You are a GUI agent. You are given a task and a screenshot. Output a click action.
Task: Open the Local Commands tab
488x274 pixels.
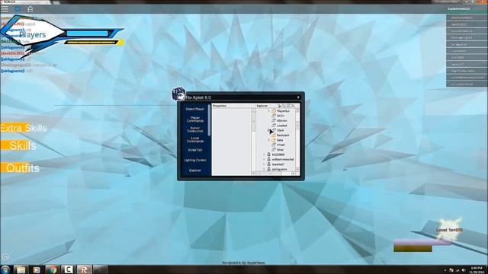click(195, 140)
